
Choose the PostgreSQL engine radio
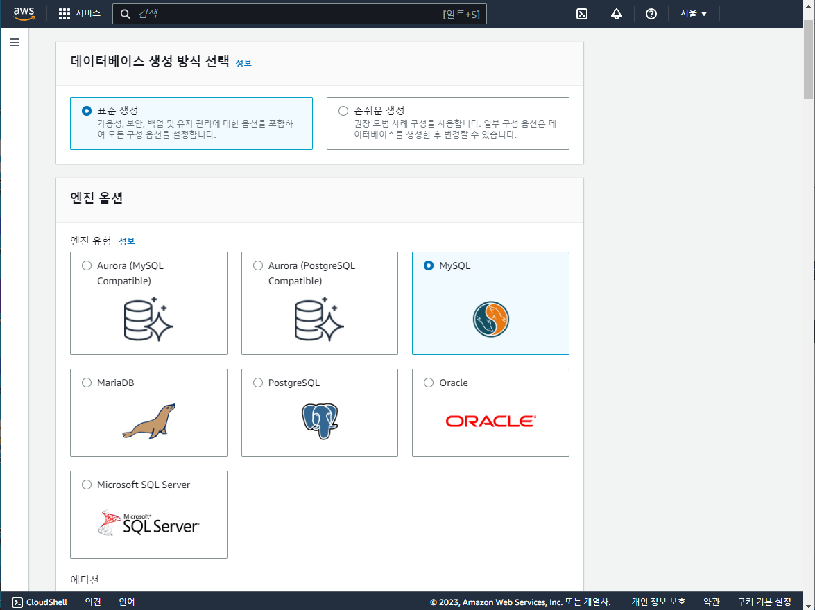coord(258,383)
